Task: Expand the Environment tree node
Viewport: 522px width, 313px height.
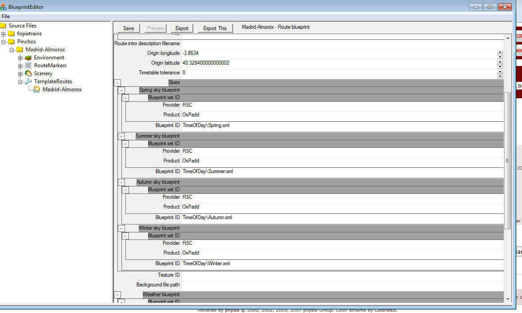Action: pos(20,58)
